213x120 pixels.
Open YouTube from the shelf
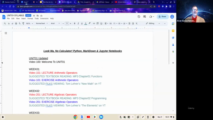[x=88, y=117]
